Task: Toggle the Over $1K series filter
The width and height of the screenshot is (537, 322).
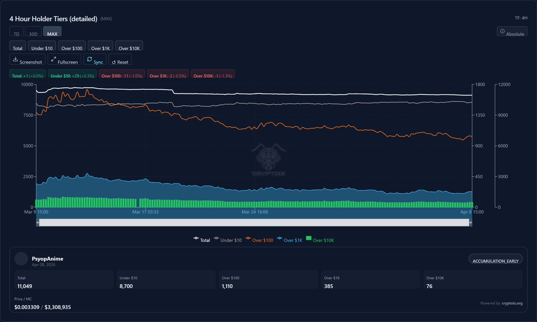Action: [100, 48]
